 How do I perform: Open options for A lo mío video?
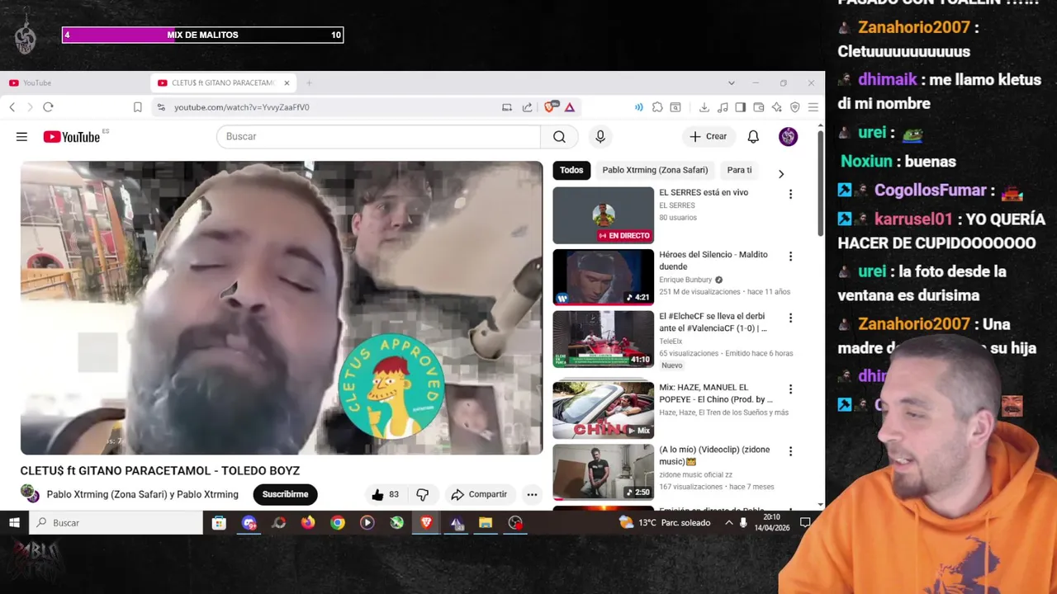[x=790, y=451]
